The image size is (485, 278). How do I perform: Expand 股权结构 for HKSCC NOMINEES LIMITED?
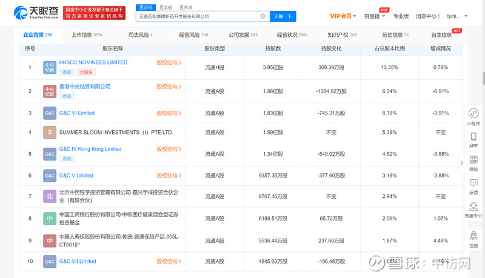[169, 62]
